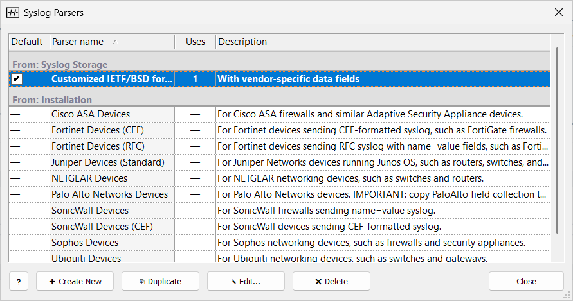Click the pencil icon on Edit button
This screenshot has height=301, width=573.
(x=233, y=282)
